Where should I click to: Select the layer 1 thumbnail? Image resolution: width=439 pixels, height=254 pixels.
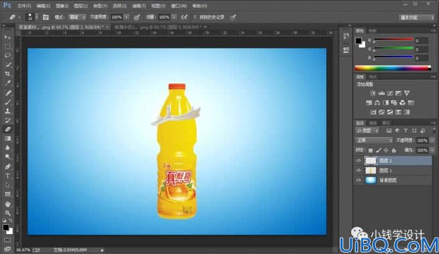tap(371, 170)
